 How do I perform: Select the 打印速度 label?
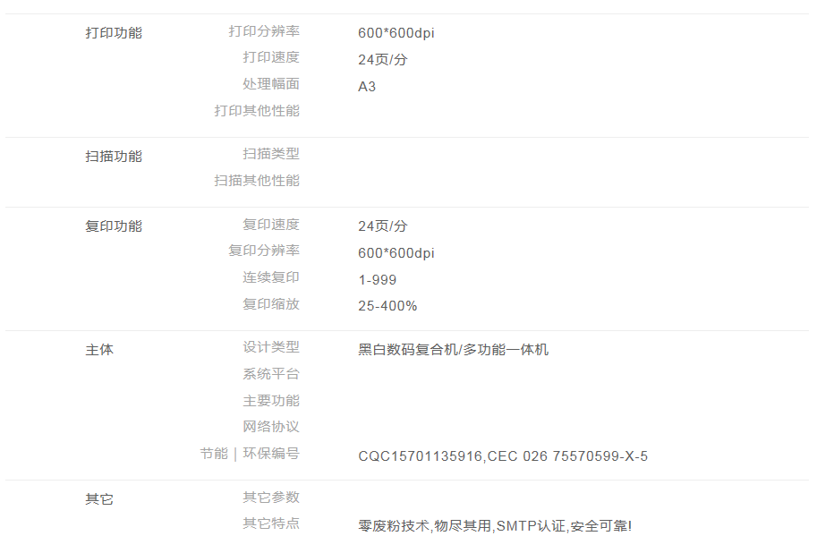271,57
